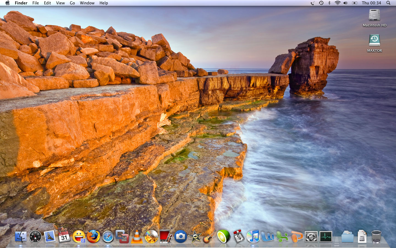Viewport: 396px width, 248px height.
Task: Open Safari browser in the Dock
Action: [108, 237]
